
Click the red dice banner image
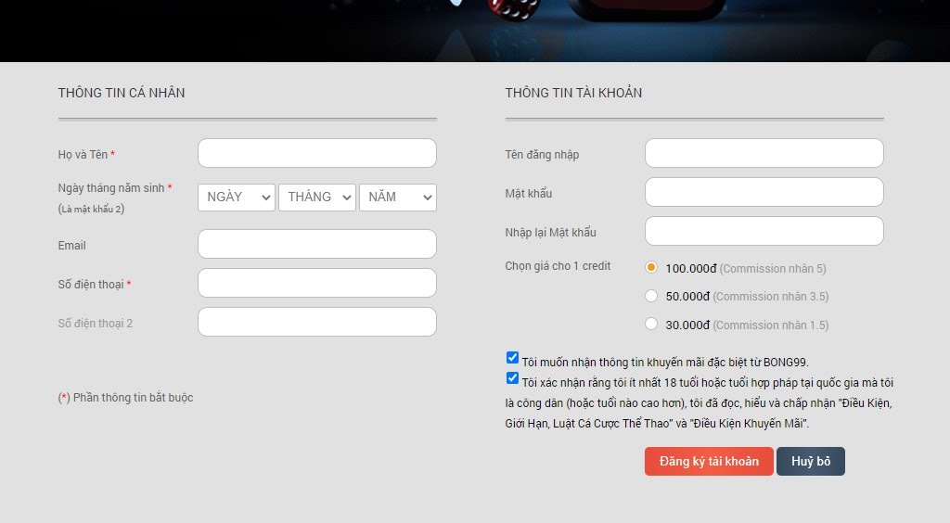click(x=513, y=9)
